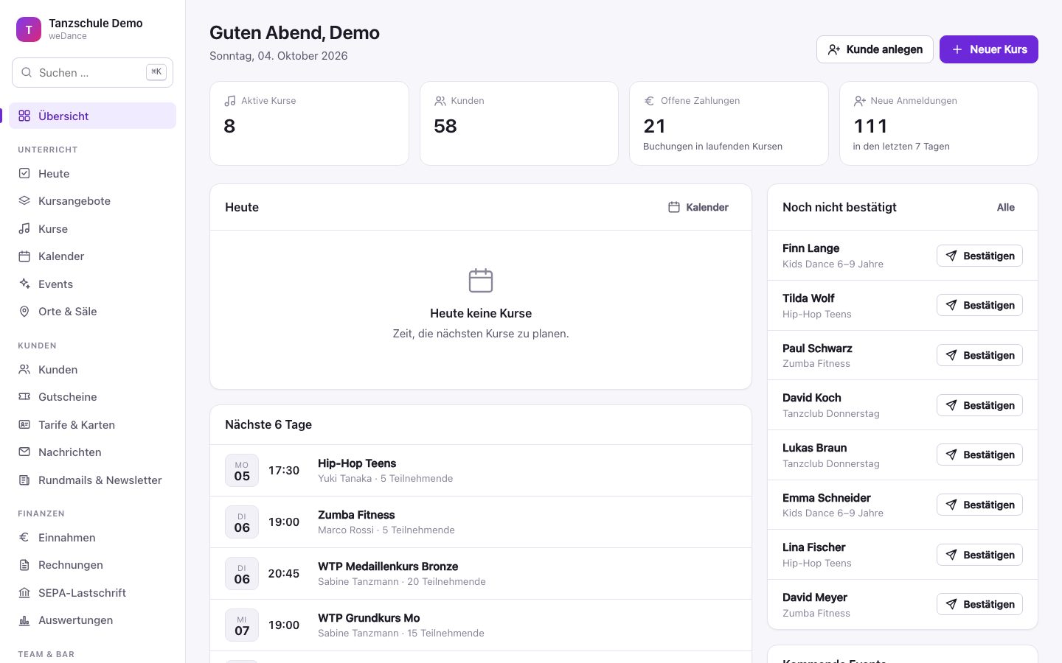Open the Offene Zahlungen card
Image resolution: width=1062 pixels, height=663 pixels.
pos(729,123)
